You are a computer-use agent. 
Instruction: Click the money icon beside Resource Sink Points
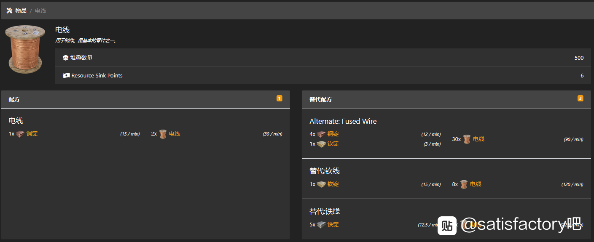[66, 75]
